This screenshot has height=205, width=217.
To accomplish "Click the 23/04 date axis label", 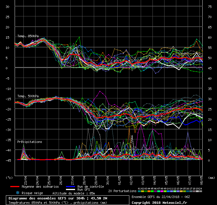I will click(26, 180).
